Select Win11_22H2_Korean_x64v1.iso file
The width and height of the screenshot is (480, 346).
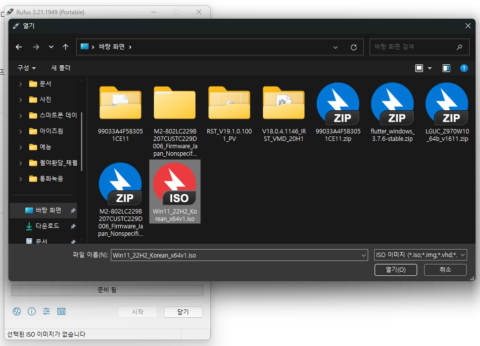point(175,192)
